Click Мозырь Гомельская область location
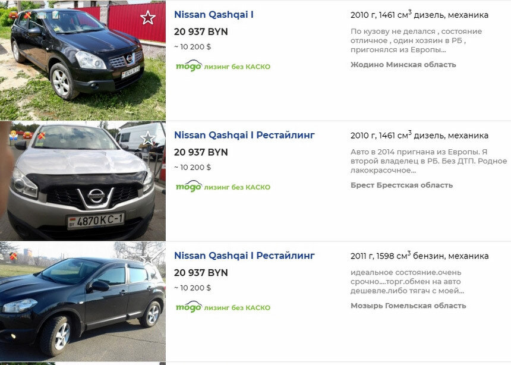Screen dimensions: 511x365 coord(408,306)
